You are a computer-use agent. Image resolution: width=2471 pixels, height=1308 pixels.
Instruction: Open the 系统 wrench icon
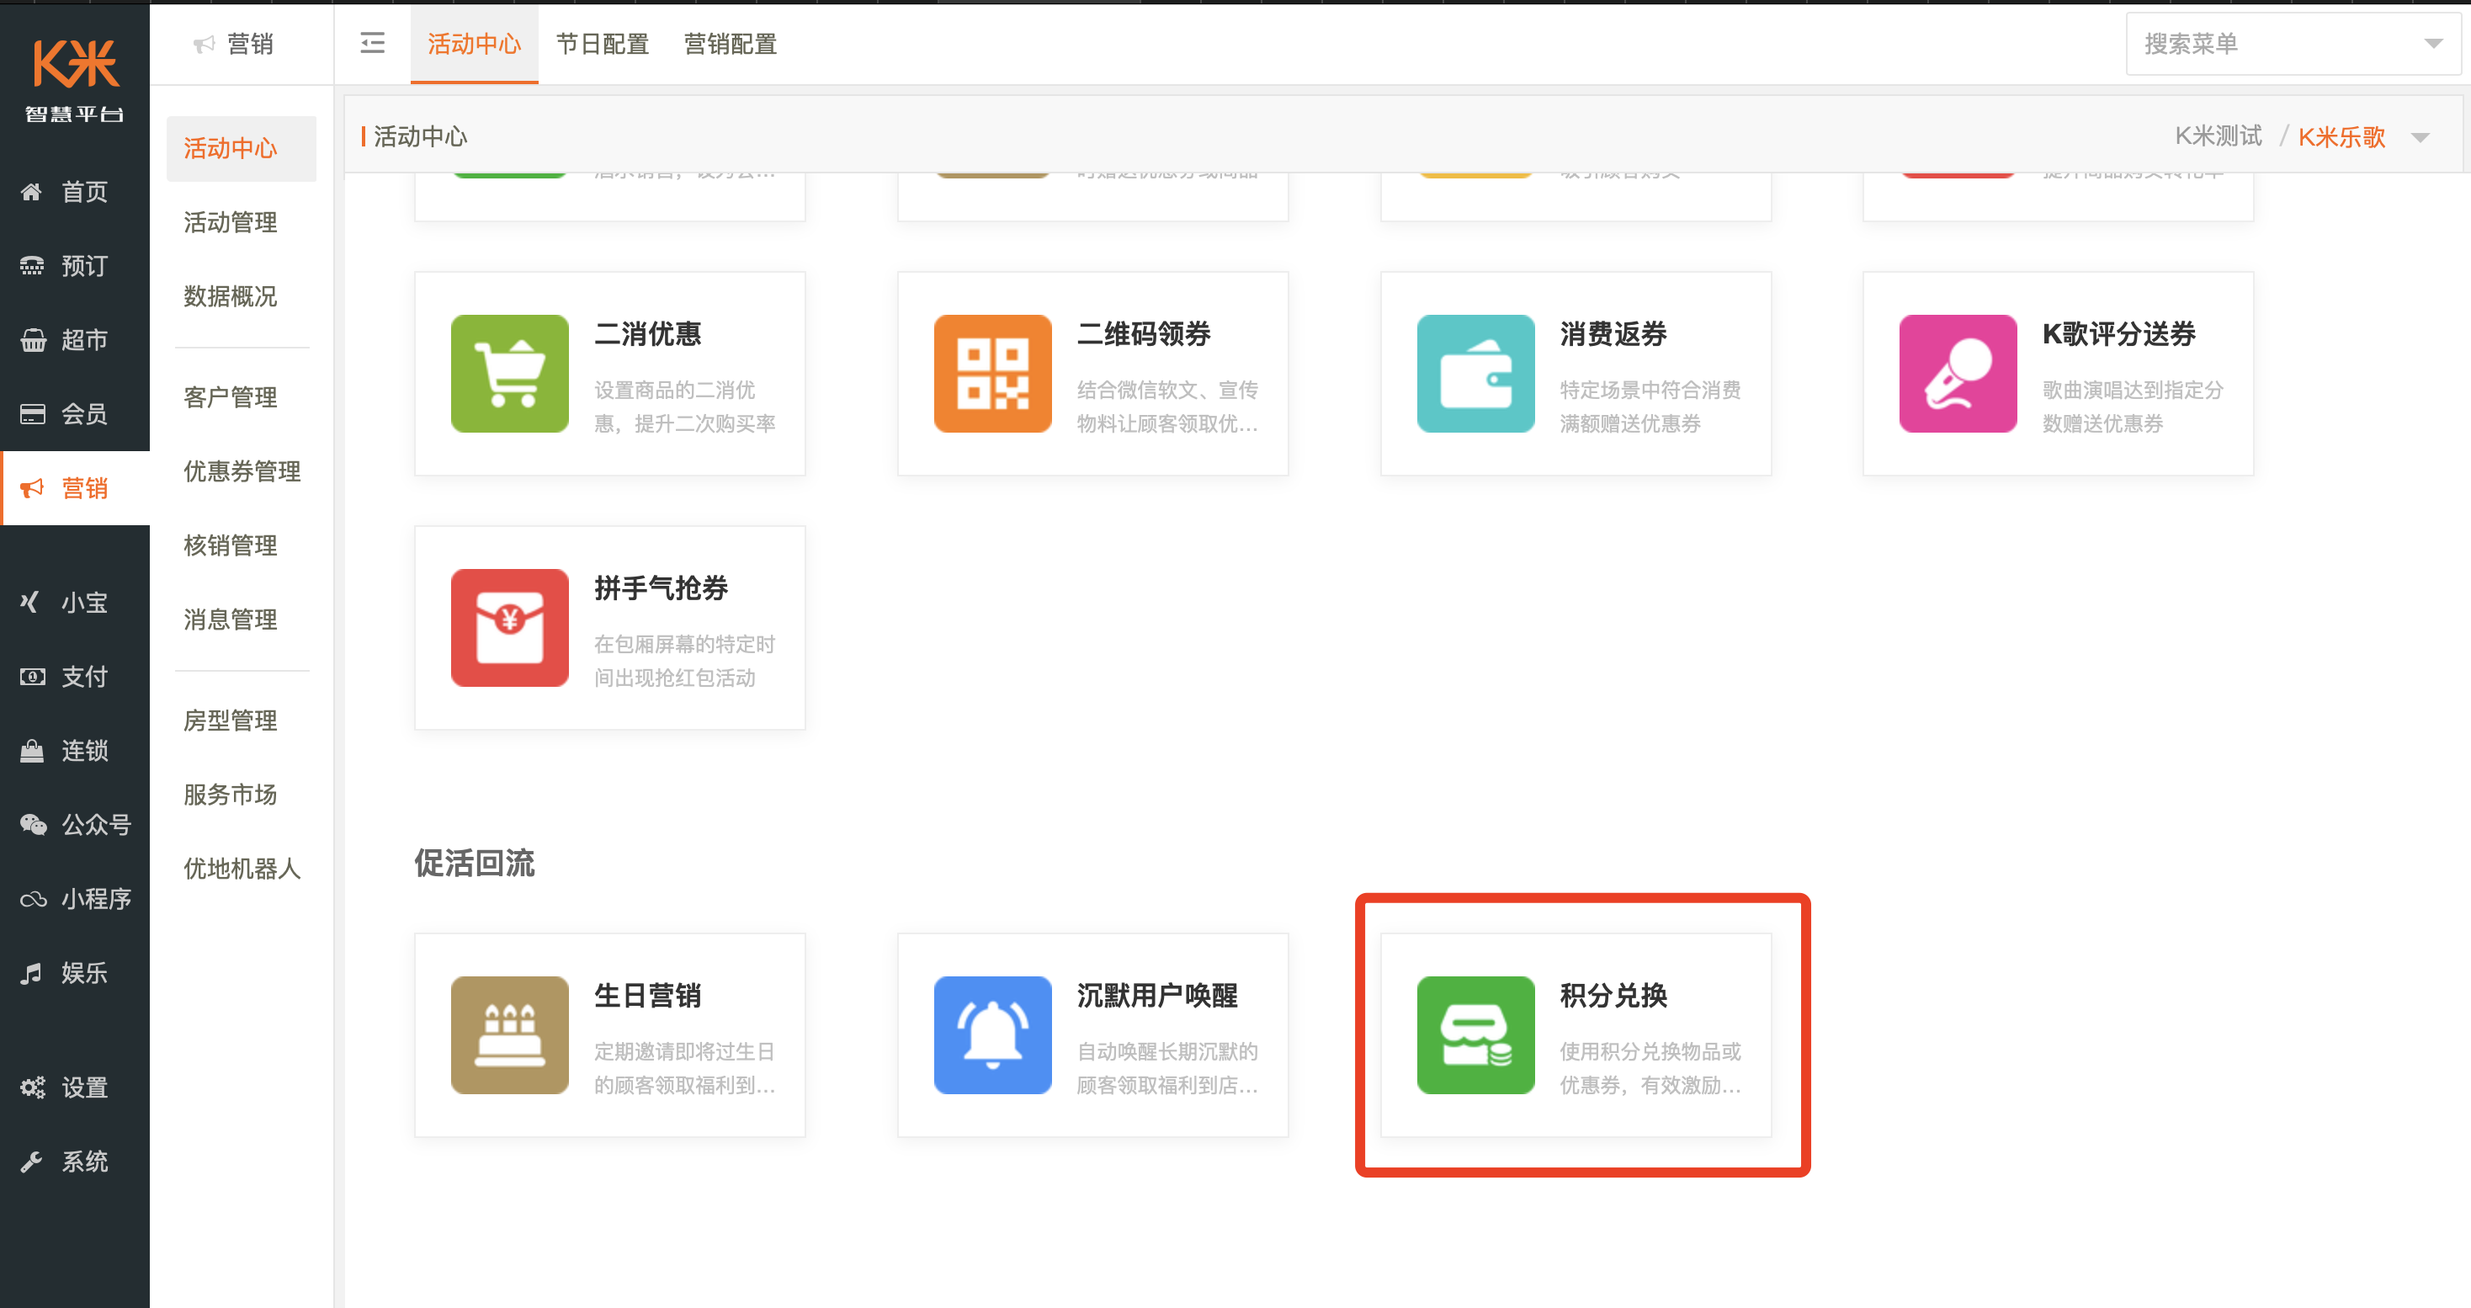click(x=32, y=1162)
